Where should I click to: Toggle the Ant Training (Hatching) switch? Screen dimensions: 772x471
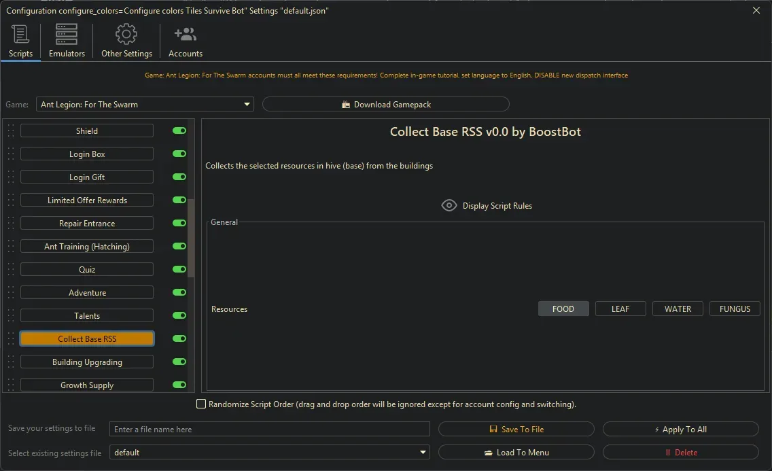pyautogui.click(x=179, y=246)
